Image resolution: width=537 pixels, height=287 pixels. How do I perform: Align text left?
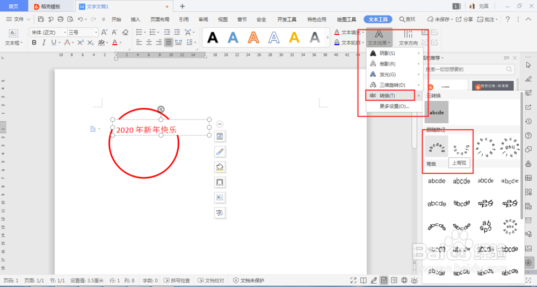139,42
